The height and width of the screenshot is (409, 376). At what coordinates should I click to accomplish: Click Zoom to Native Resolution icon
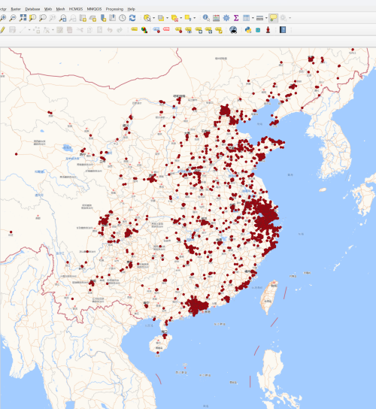(x=53, y=18)
